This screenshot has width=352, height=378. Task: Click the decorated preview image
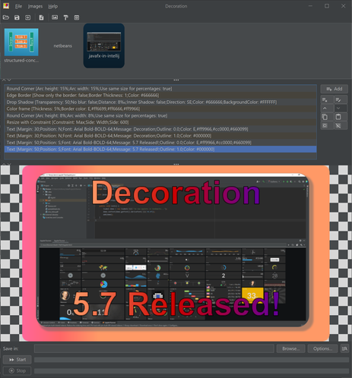tap(176, 254)
